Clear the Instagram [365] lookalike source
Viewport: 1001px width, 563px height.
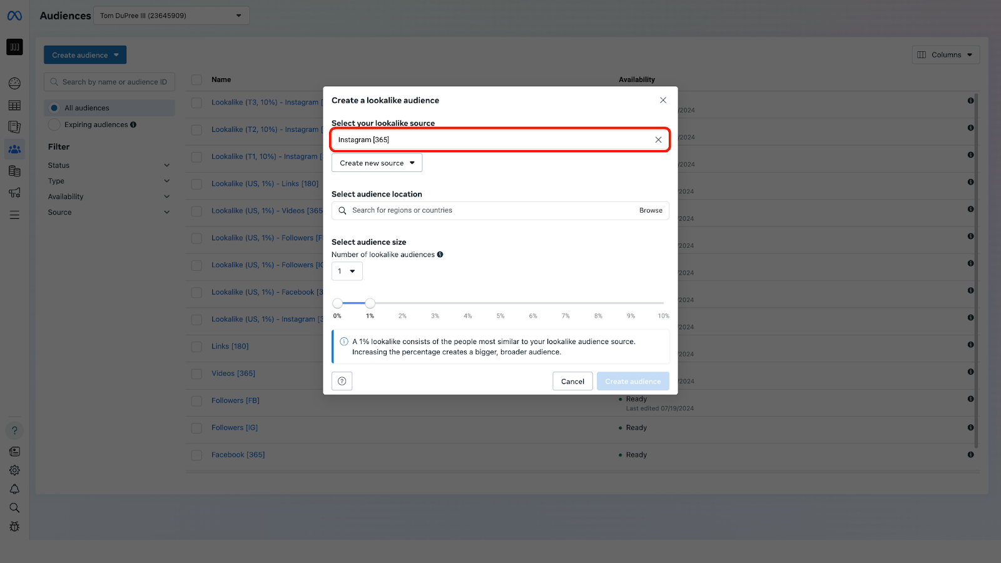658,139
